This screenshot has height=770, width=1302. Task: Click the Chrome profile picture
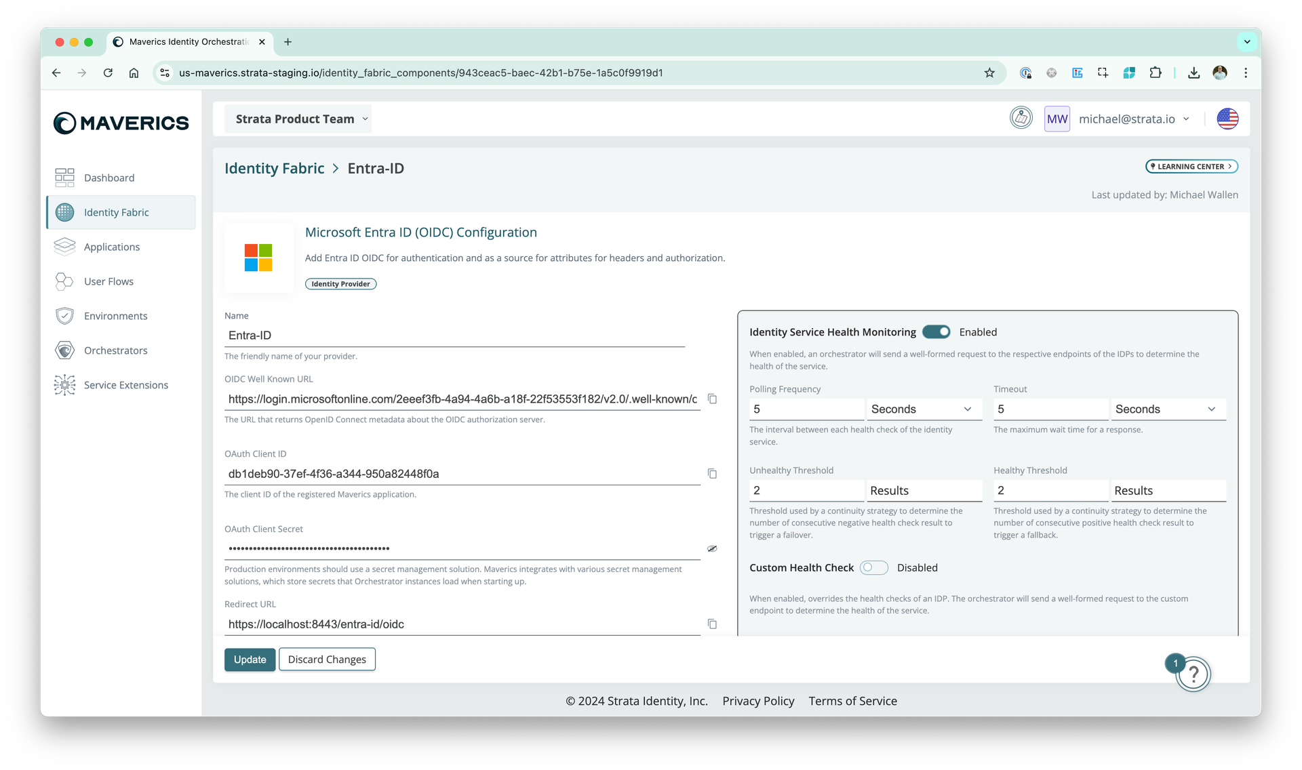point(1220,73)
